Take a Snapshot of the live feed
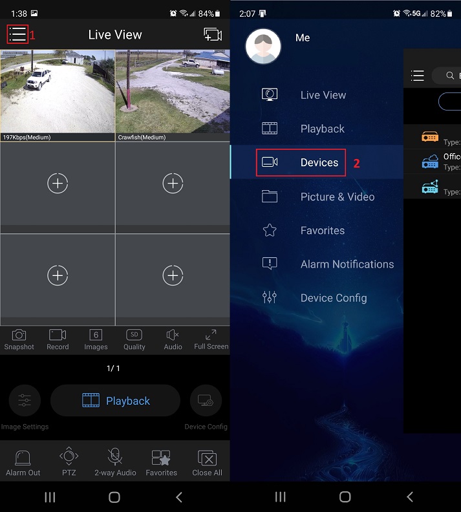The image size is (461, 512). pos(19,339)
